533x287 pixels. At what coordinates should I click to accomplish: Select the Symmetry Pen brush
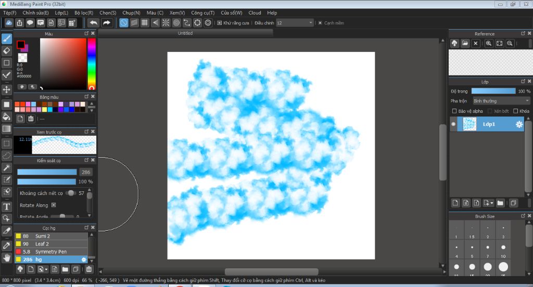click(49, 252)
